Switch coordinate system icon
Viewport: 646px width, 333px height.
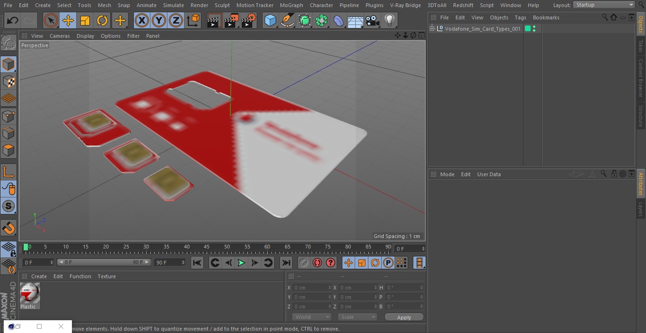(x=193, y=20)
